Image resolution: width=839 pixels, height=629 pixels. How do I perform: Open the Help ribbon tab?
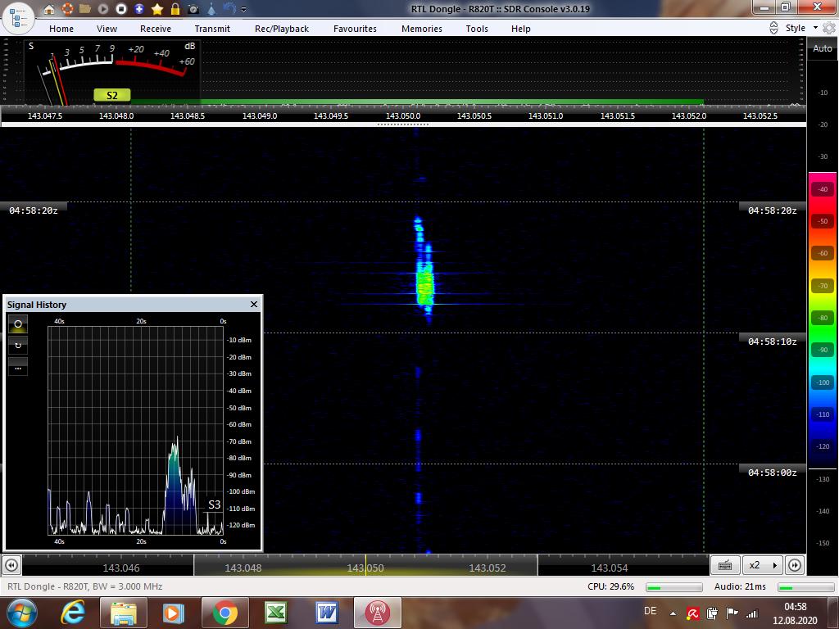click(520, 29)
